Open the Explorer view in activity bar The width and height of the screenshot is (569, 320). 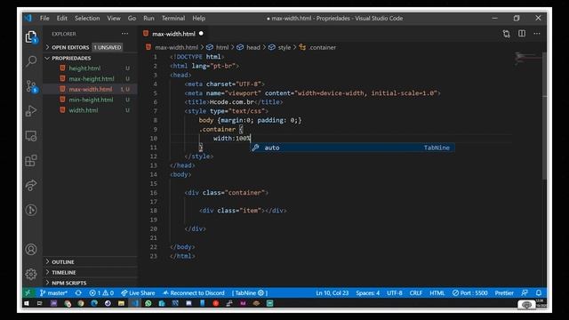point(31,37)
